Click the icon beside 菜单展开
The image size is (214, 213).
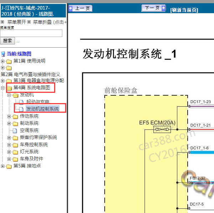tap(2, 22)
